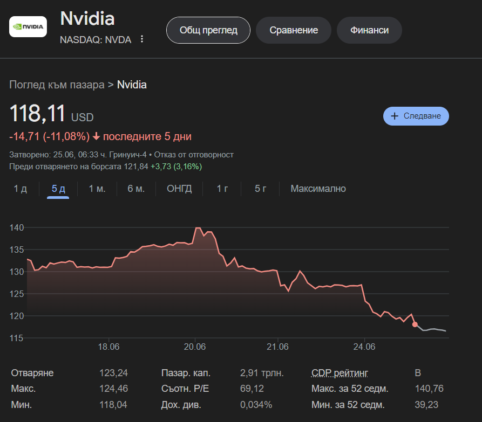Click the 21.06 date label on chart axis
Viewport: 482px width, 422px height.
coord(277,347)
